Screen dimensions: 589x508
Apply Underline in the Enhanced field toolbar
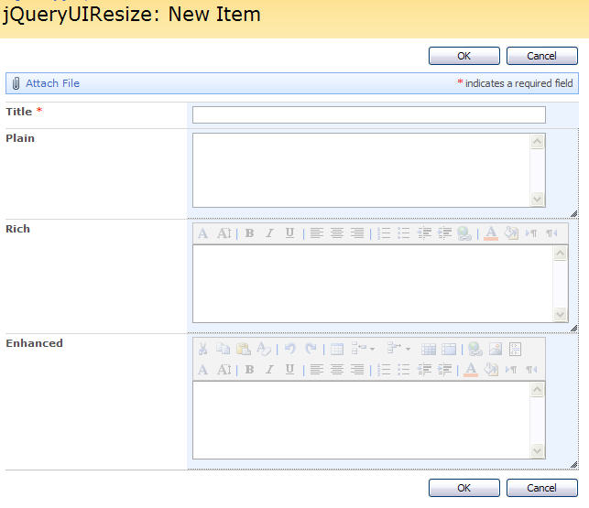(289, 370)
